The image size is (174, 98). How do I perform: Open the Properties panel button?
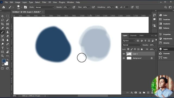165,34
